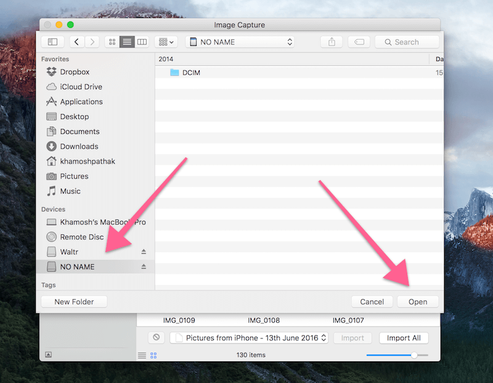Select the DCIM folder row

191,73
